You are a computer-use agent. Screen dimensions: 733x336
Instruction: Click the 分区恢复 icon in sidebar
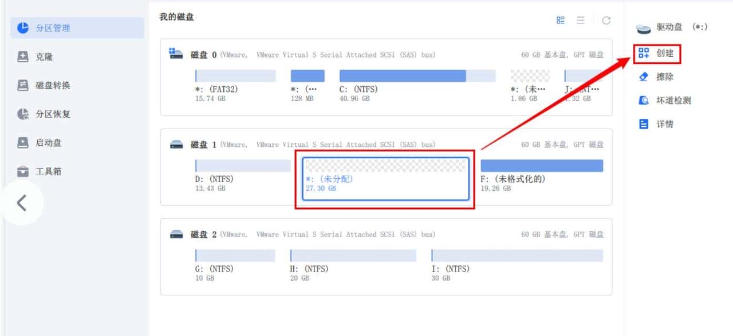click(23, 114)
